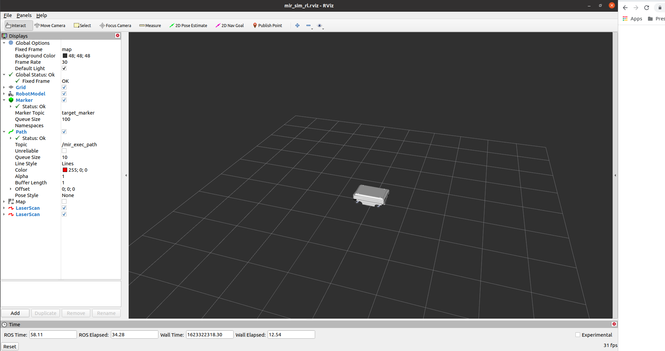Collapse the Marker display node
The height and width of the screenshot is (351, 665).
click(x=4, y=100)
